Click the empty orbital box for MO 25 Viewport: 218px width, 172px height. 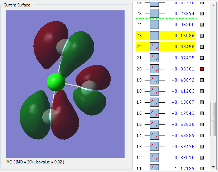click(x=154, y=14)
